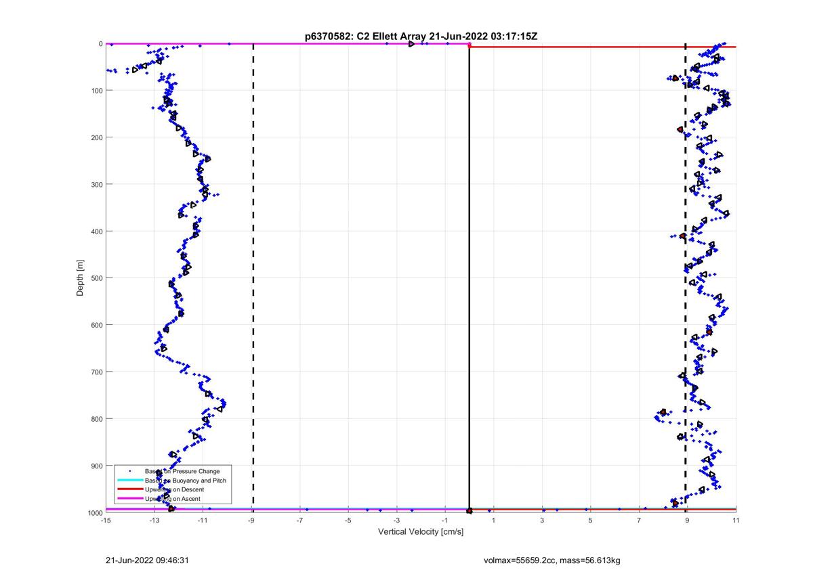This screenshot has width=813, height=576.
Task: Click x-axis tick label -11
Action: [203, 520]
